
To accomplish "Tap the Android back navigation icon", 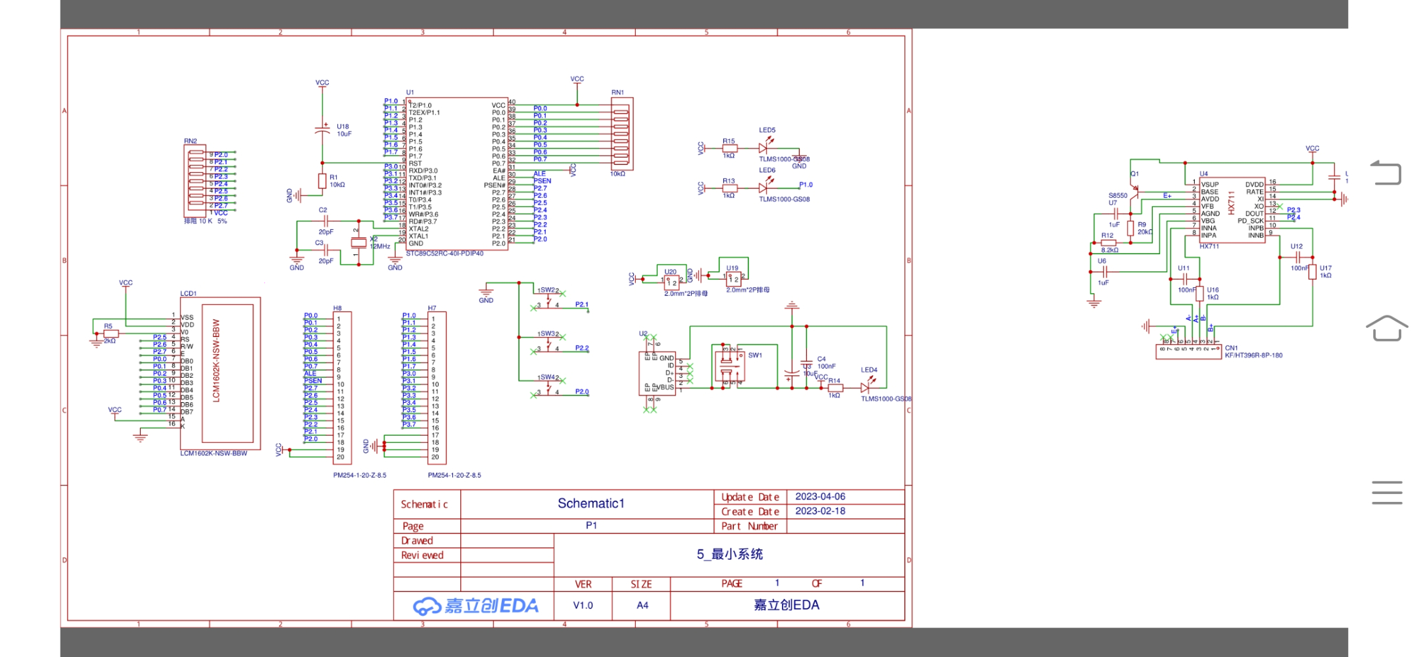I will point(1386,173).
